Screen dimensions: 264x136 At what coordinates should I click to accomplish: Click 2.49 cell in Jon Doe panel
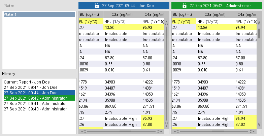(122, 112)
